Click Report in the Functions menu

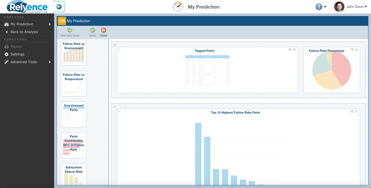16,46
